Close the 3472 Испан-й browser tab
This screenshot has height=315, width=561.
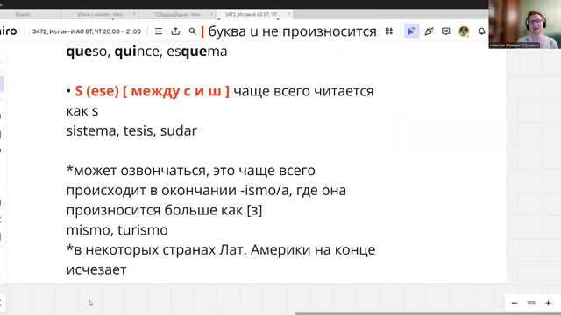click(x=288, y=14)
